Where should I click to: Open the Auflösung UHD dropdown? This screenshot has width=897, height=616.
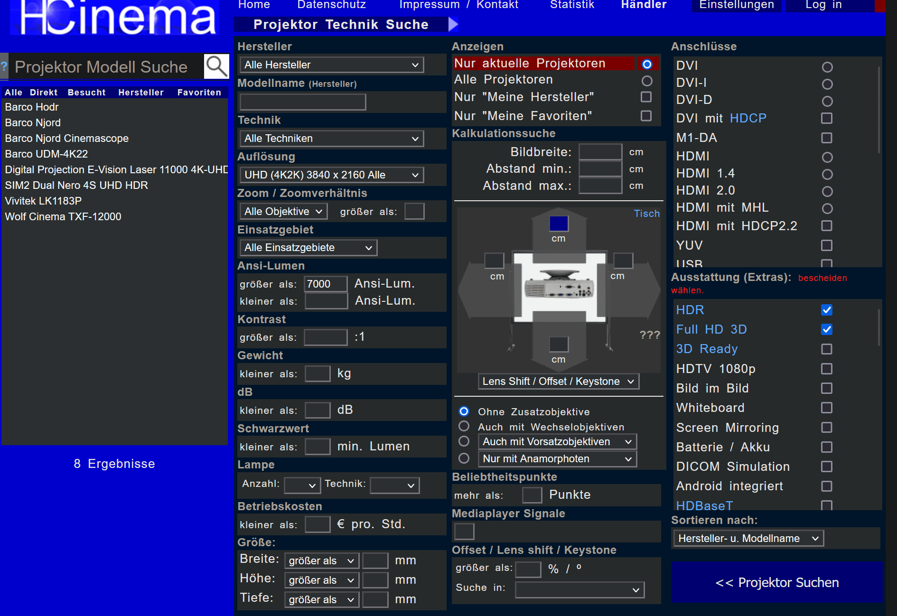click(331, 175)
